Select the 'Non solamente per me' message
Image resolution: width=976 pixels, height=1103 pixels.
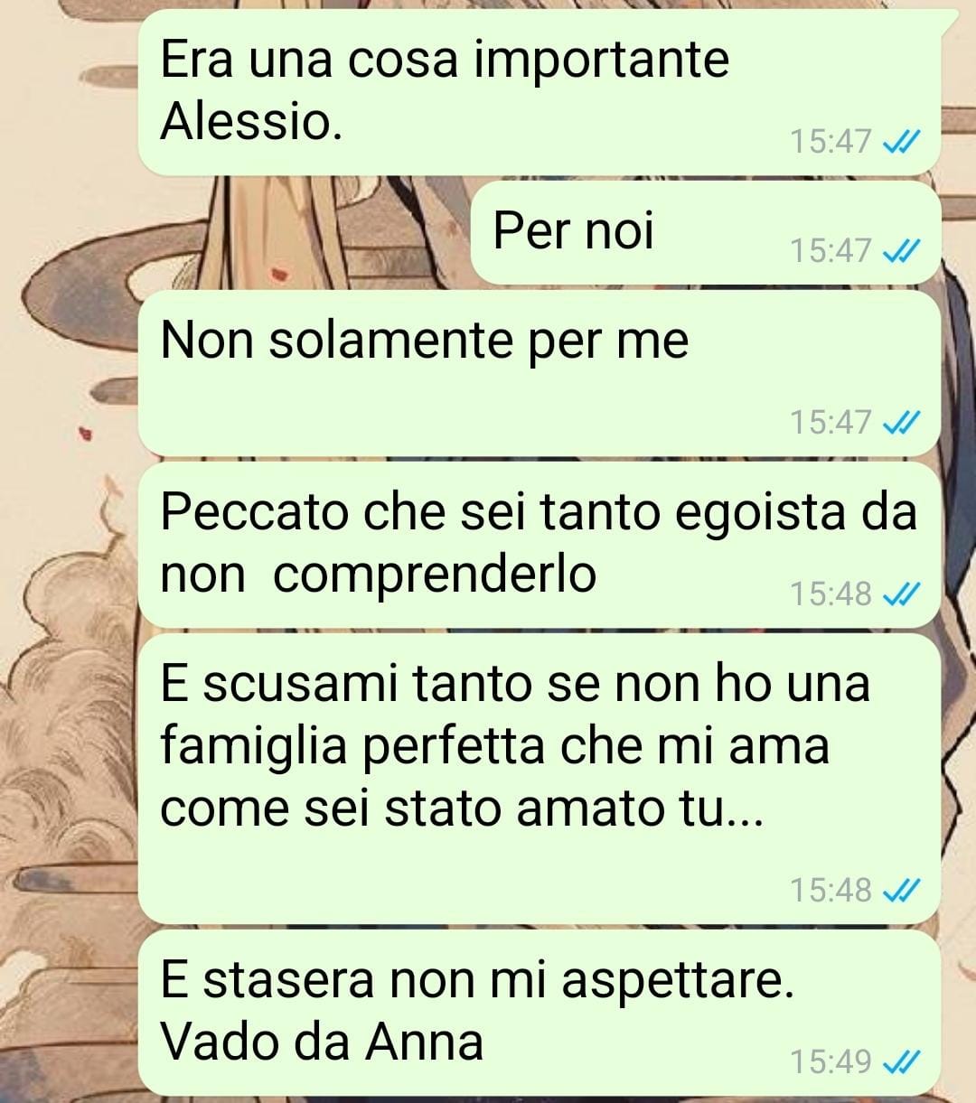[540, 372]
